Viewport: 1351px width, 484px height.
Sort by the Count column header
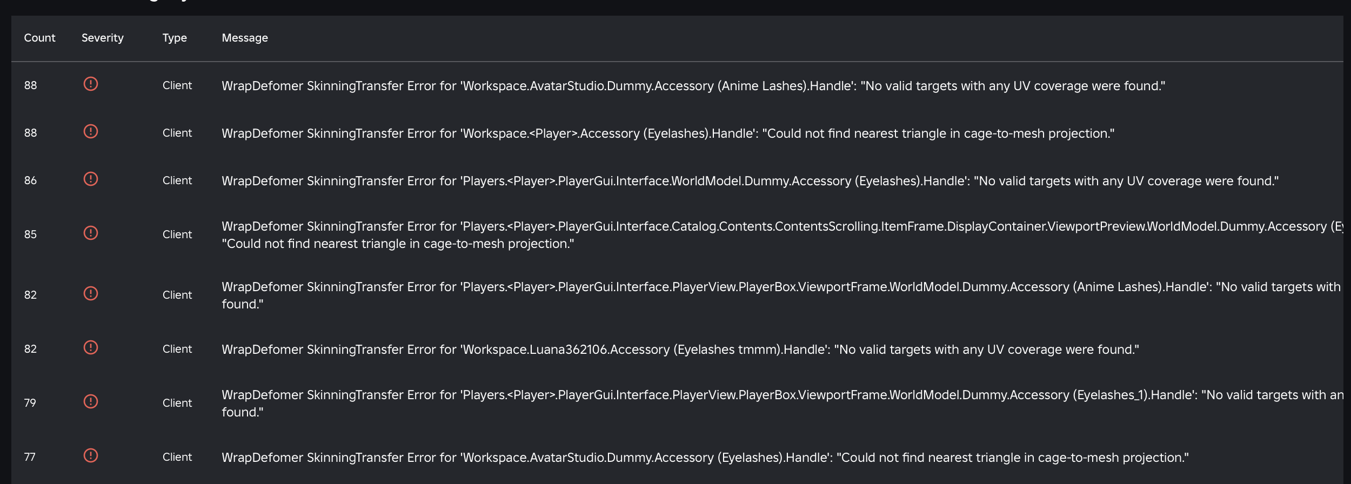click(x=39, y=38)
